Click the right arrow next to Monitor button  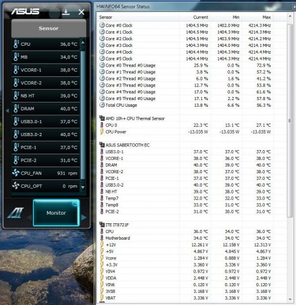[x=83, y=218]
